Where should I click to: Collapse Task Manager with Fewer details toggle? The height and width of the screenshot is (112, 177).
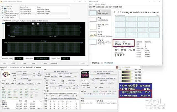pyautogui.click(x=95, y=63)
